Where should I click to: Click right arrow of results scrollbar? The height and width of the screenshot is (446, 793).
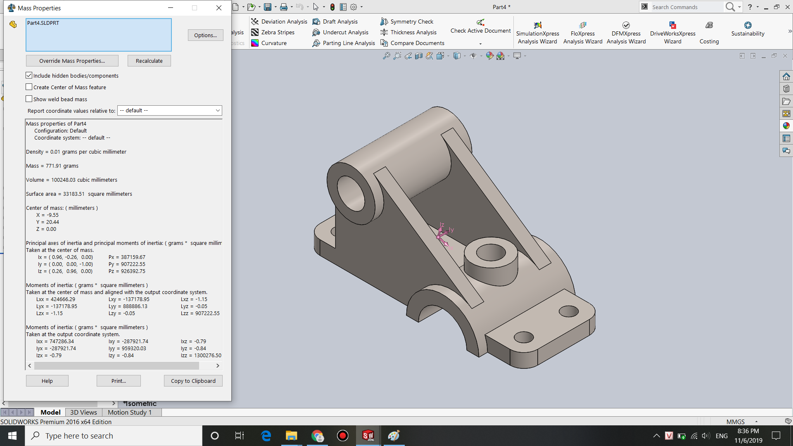click(218, 365)
